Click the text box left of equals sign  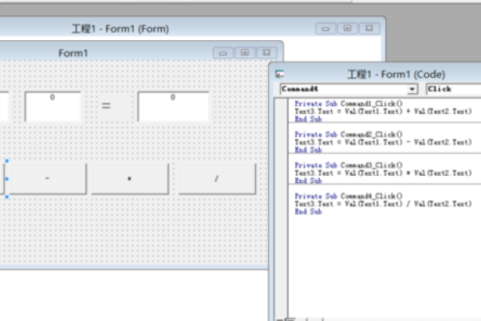(x=52, y=107)
